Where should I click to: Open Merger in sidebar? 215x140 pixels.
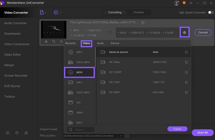9,65
